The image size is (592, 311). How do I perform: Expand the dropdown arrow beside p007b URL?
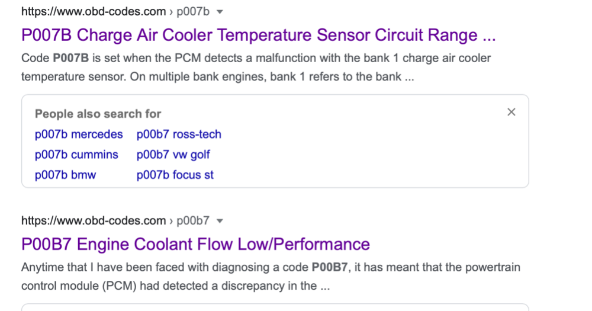220,12
